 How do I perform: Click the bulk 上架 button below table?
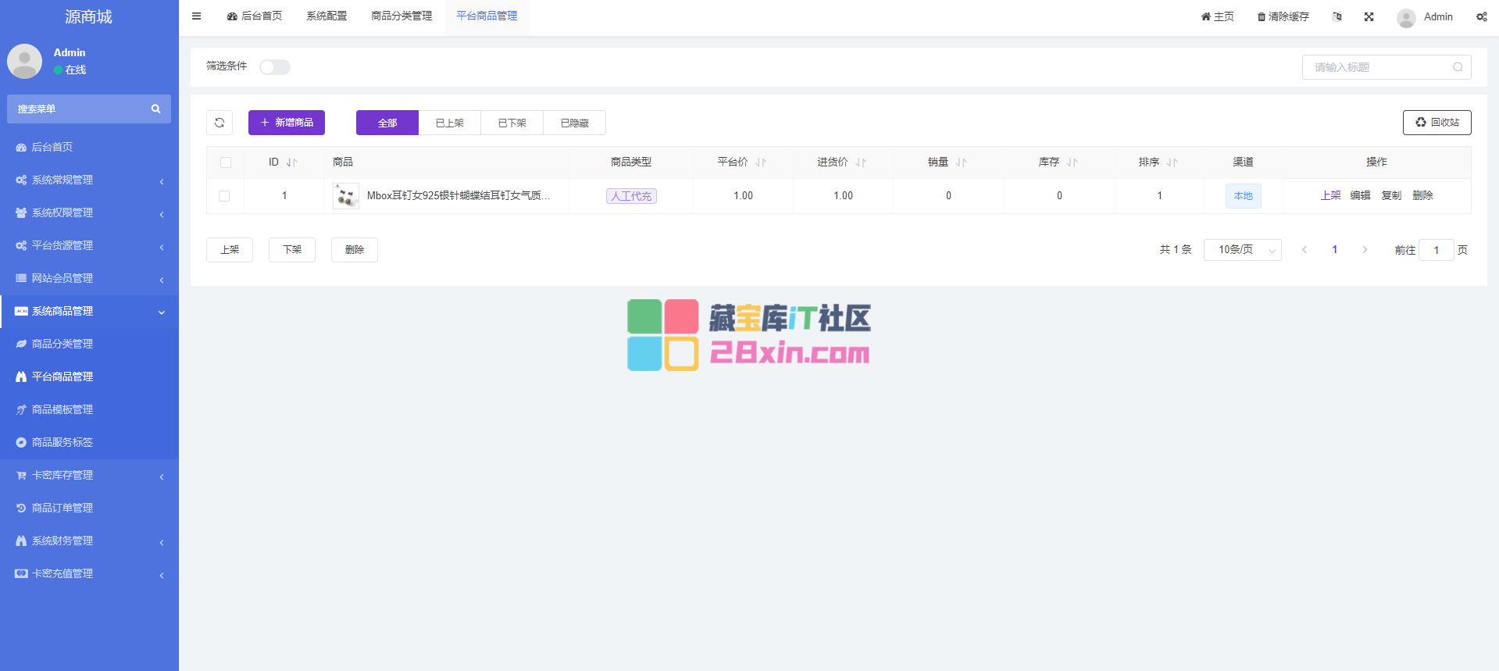(x=230, y=250)
